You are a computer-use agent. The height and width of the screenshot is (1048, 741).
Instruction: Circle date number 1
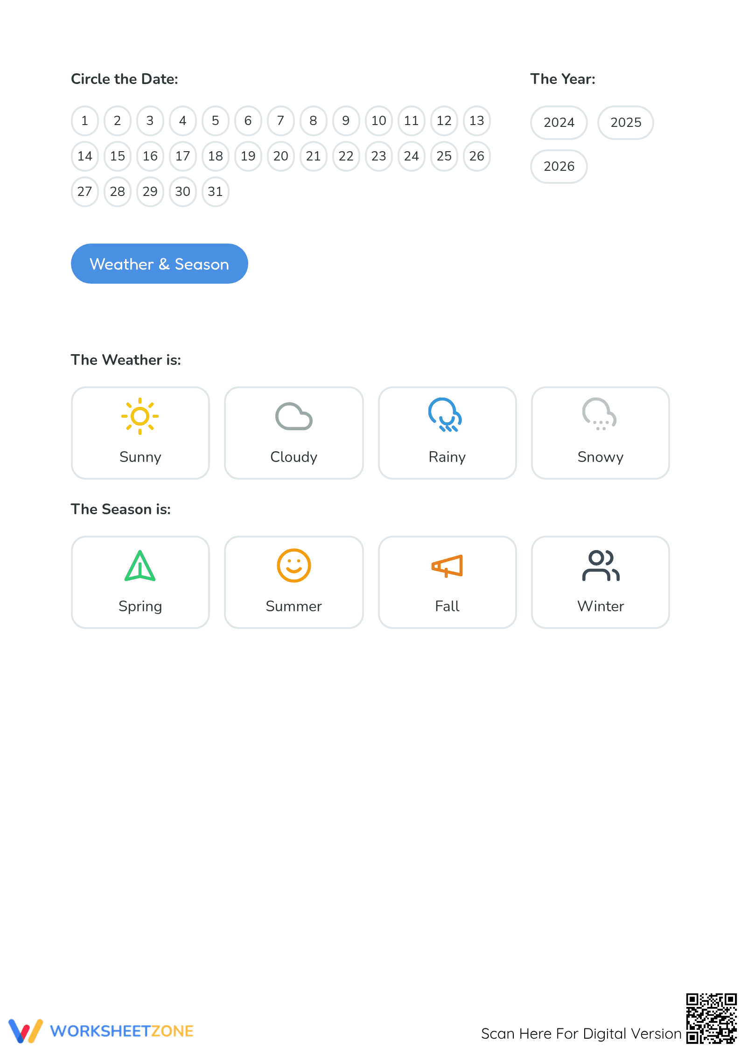click(x=85, y=121)
